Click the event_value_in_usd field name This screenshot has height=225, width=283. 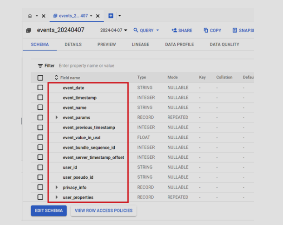pyautogui.click(x=82, y=138)
